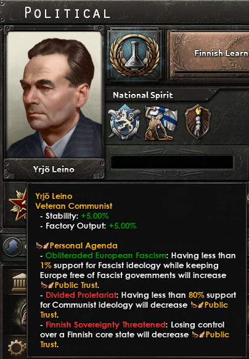Click the Yrjö Leino leader portrait

point(54,95)
